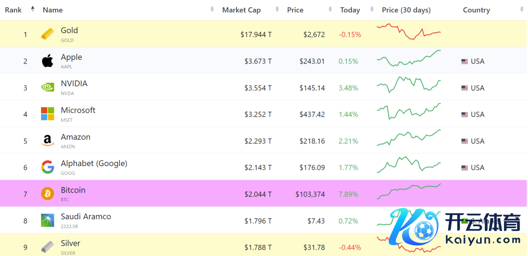Click Alphabet's 30-day price chart

(409, 165)
